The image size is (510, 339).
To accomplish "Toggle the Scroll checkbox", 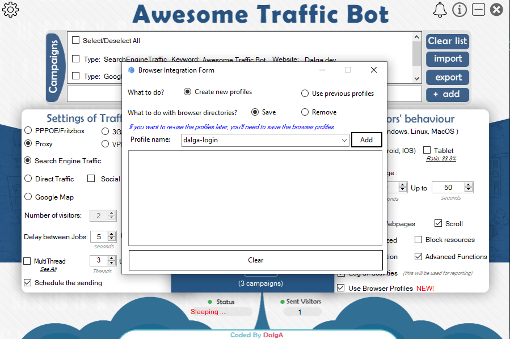I will [438, 223].
